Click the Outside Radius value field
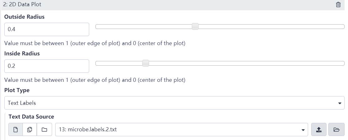 47,29
